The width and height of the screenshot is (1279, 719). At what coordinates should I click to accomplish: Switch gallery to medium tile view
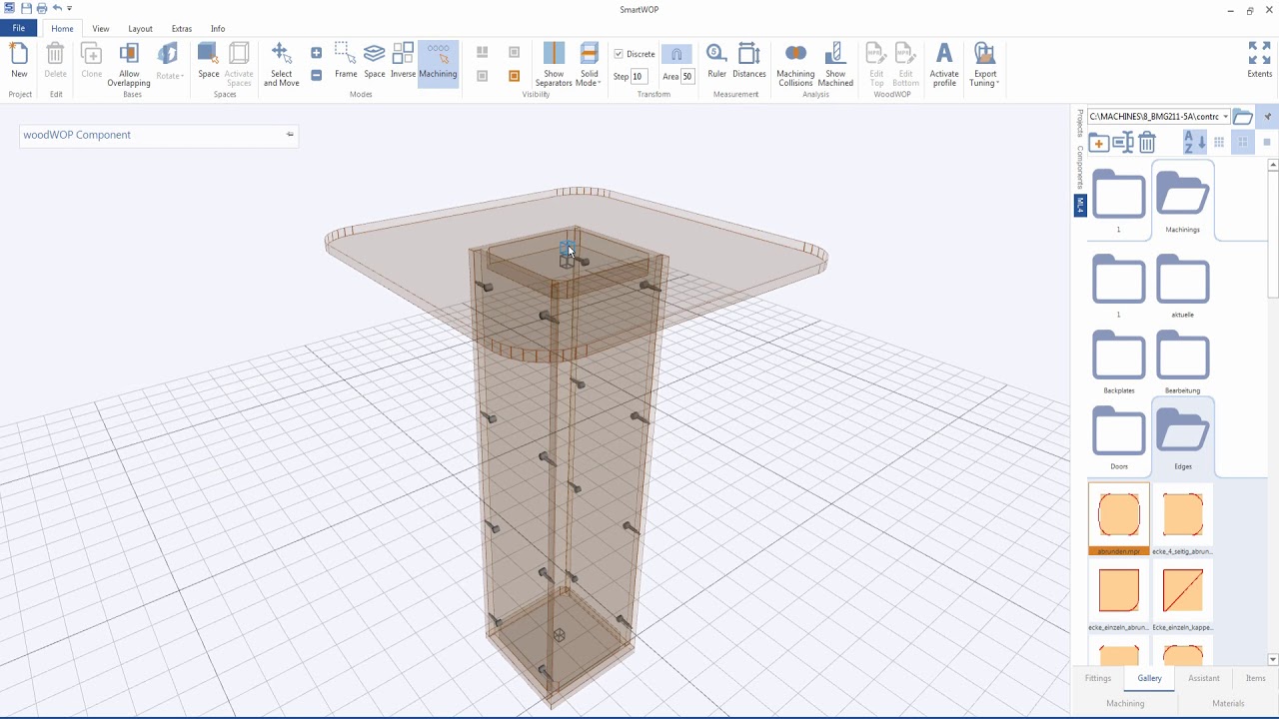(1242, 143)
